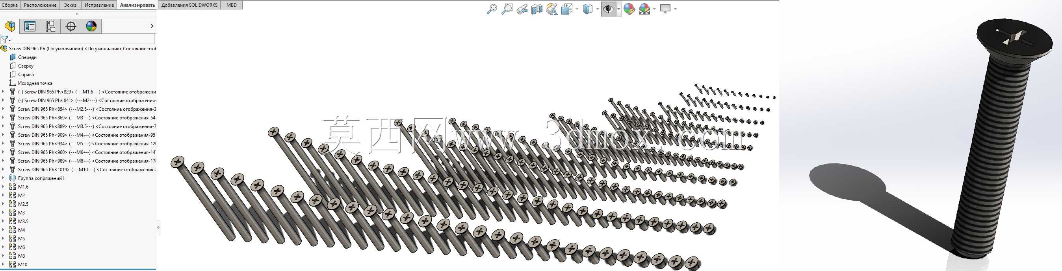Open the View Settings dropdown arrow
The height and width of the screenshot is (271, 1062).
coord(675,9)
